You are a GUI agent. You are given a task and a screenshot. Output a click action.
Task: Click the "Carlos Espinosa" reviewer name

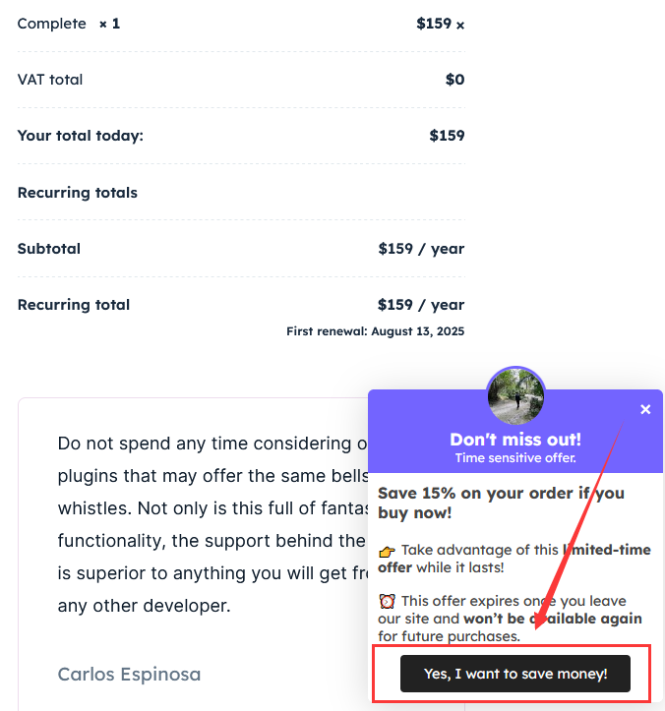(129, 674)
